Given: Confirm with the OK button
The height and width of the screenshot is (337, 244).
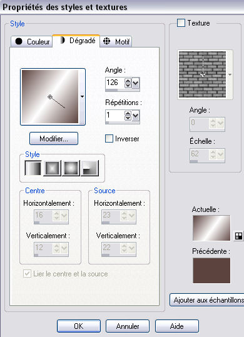Looking at the screenshot, I should point(79,326).
